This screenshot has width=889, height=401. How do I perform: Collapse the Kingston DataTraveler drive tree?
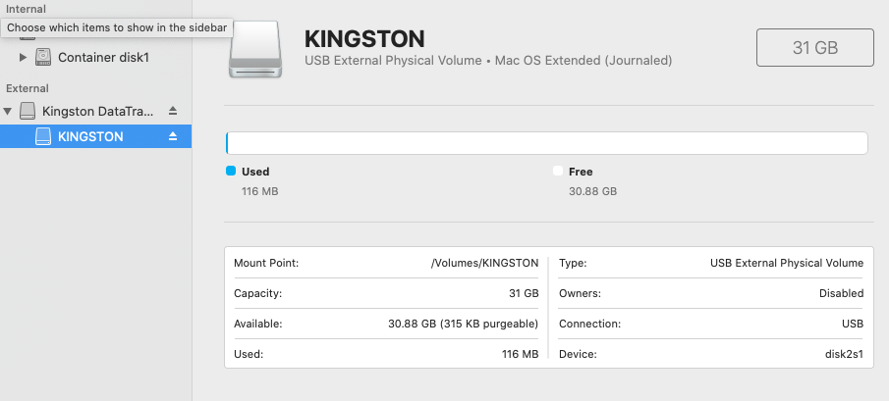[x=9, y=112]
